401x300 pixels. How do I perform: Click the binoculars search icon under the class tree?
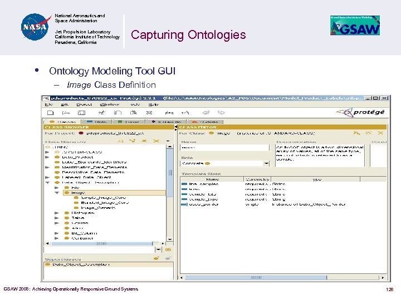168,250
